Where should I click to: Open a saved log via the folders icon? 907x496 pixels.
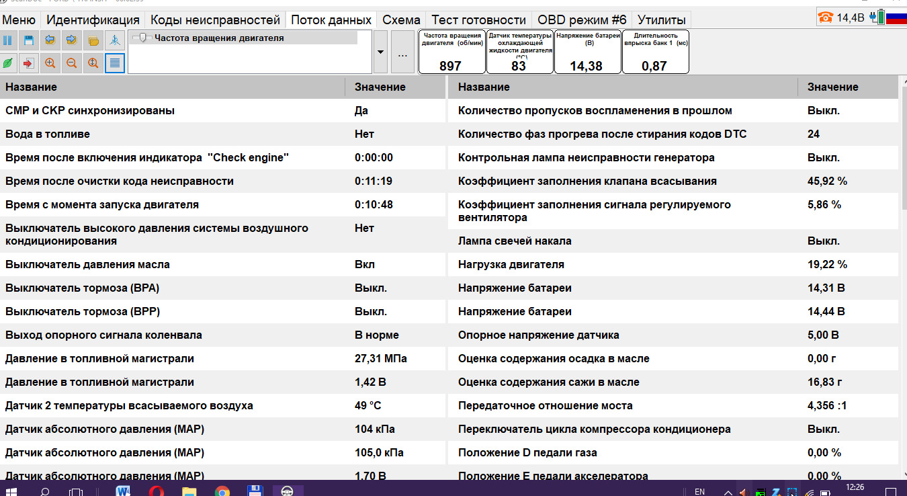coord(93,40)
